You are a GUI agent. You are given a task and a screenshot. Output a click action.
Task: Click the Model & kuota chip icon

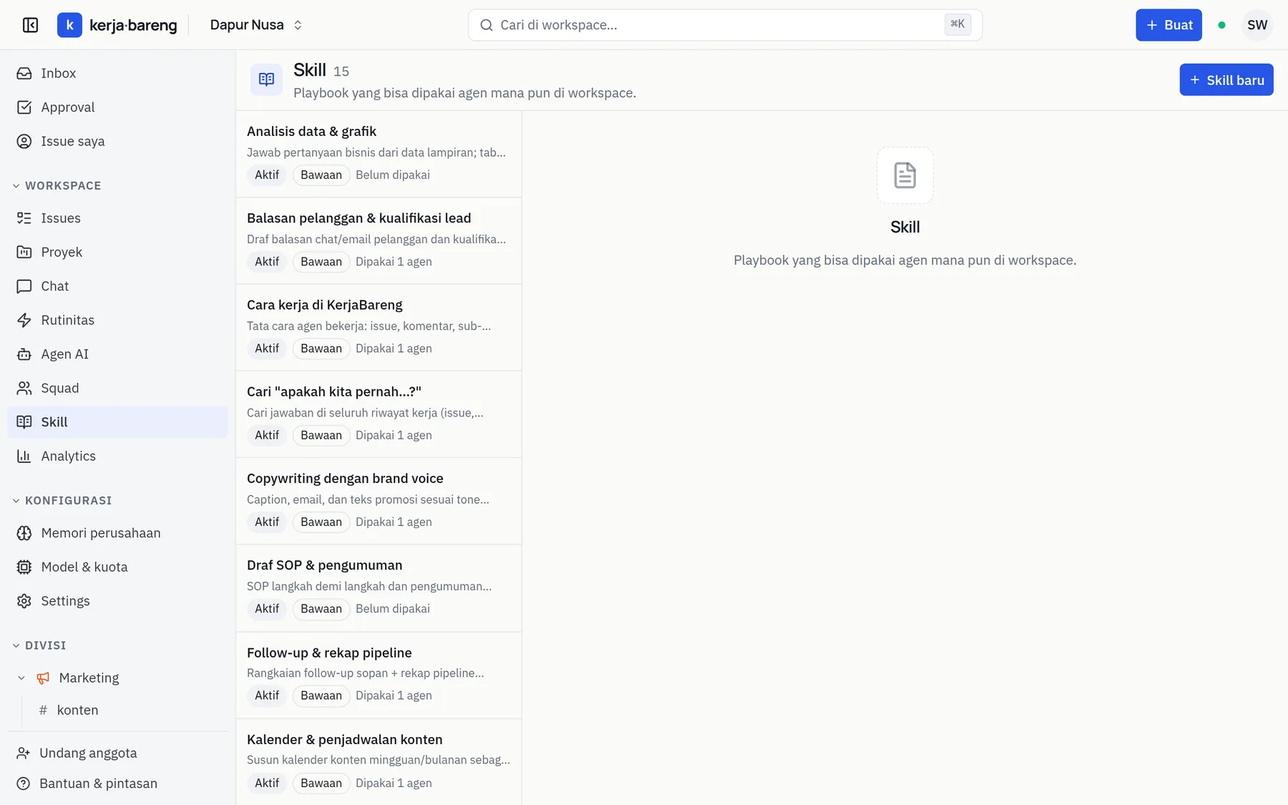pyautogui.click(x=24, y=567)
